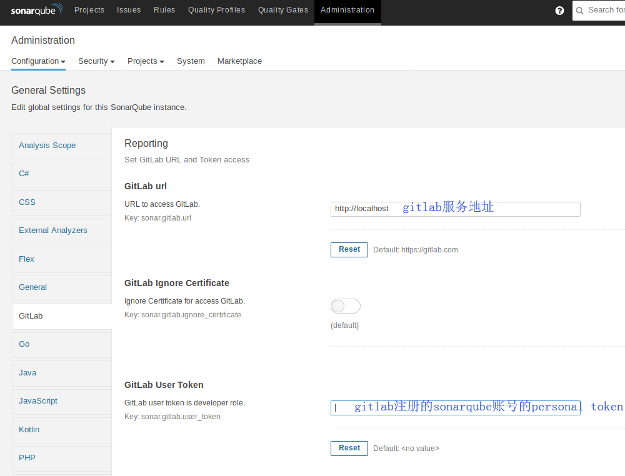Open the help icon in top bar
The image size is (625, 476).
coord(559,10)
